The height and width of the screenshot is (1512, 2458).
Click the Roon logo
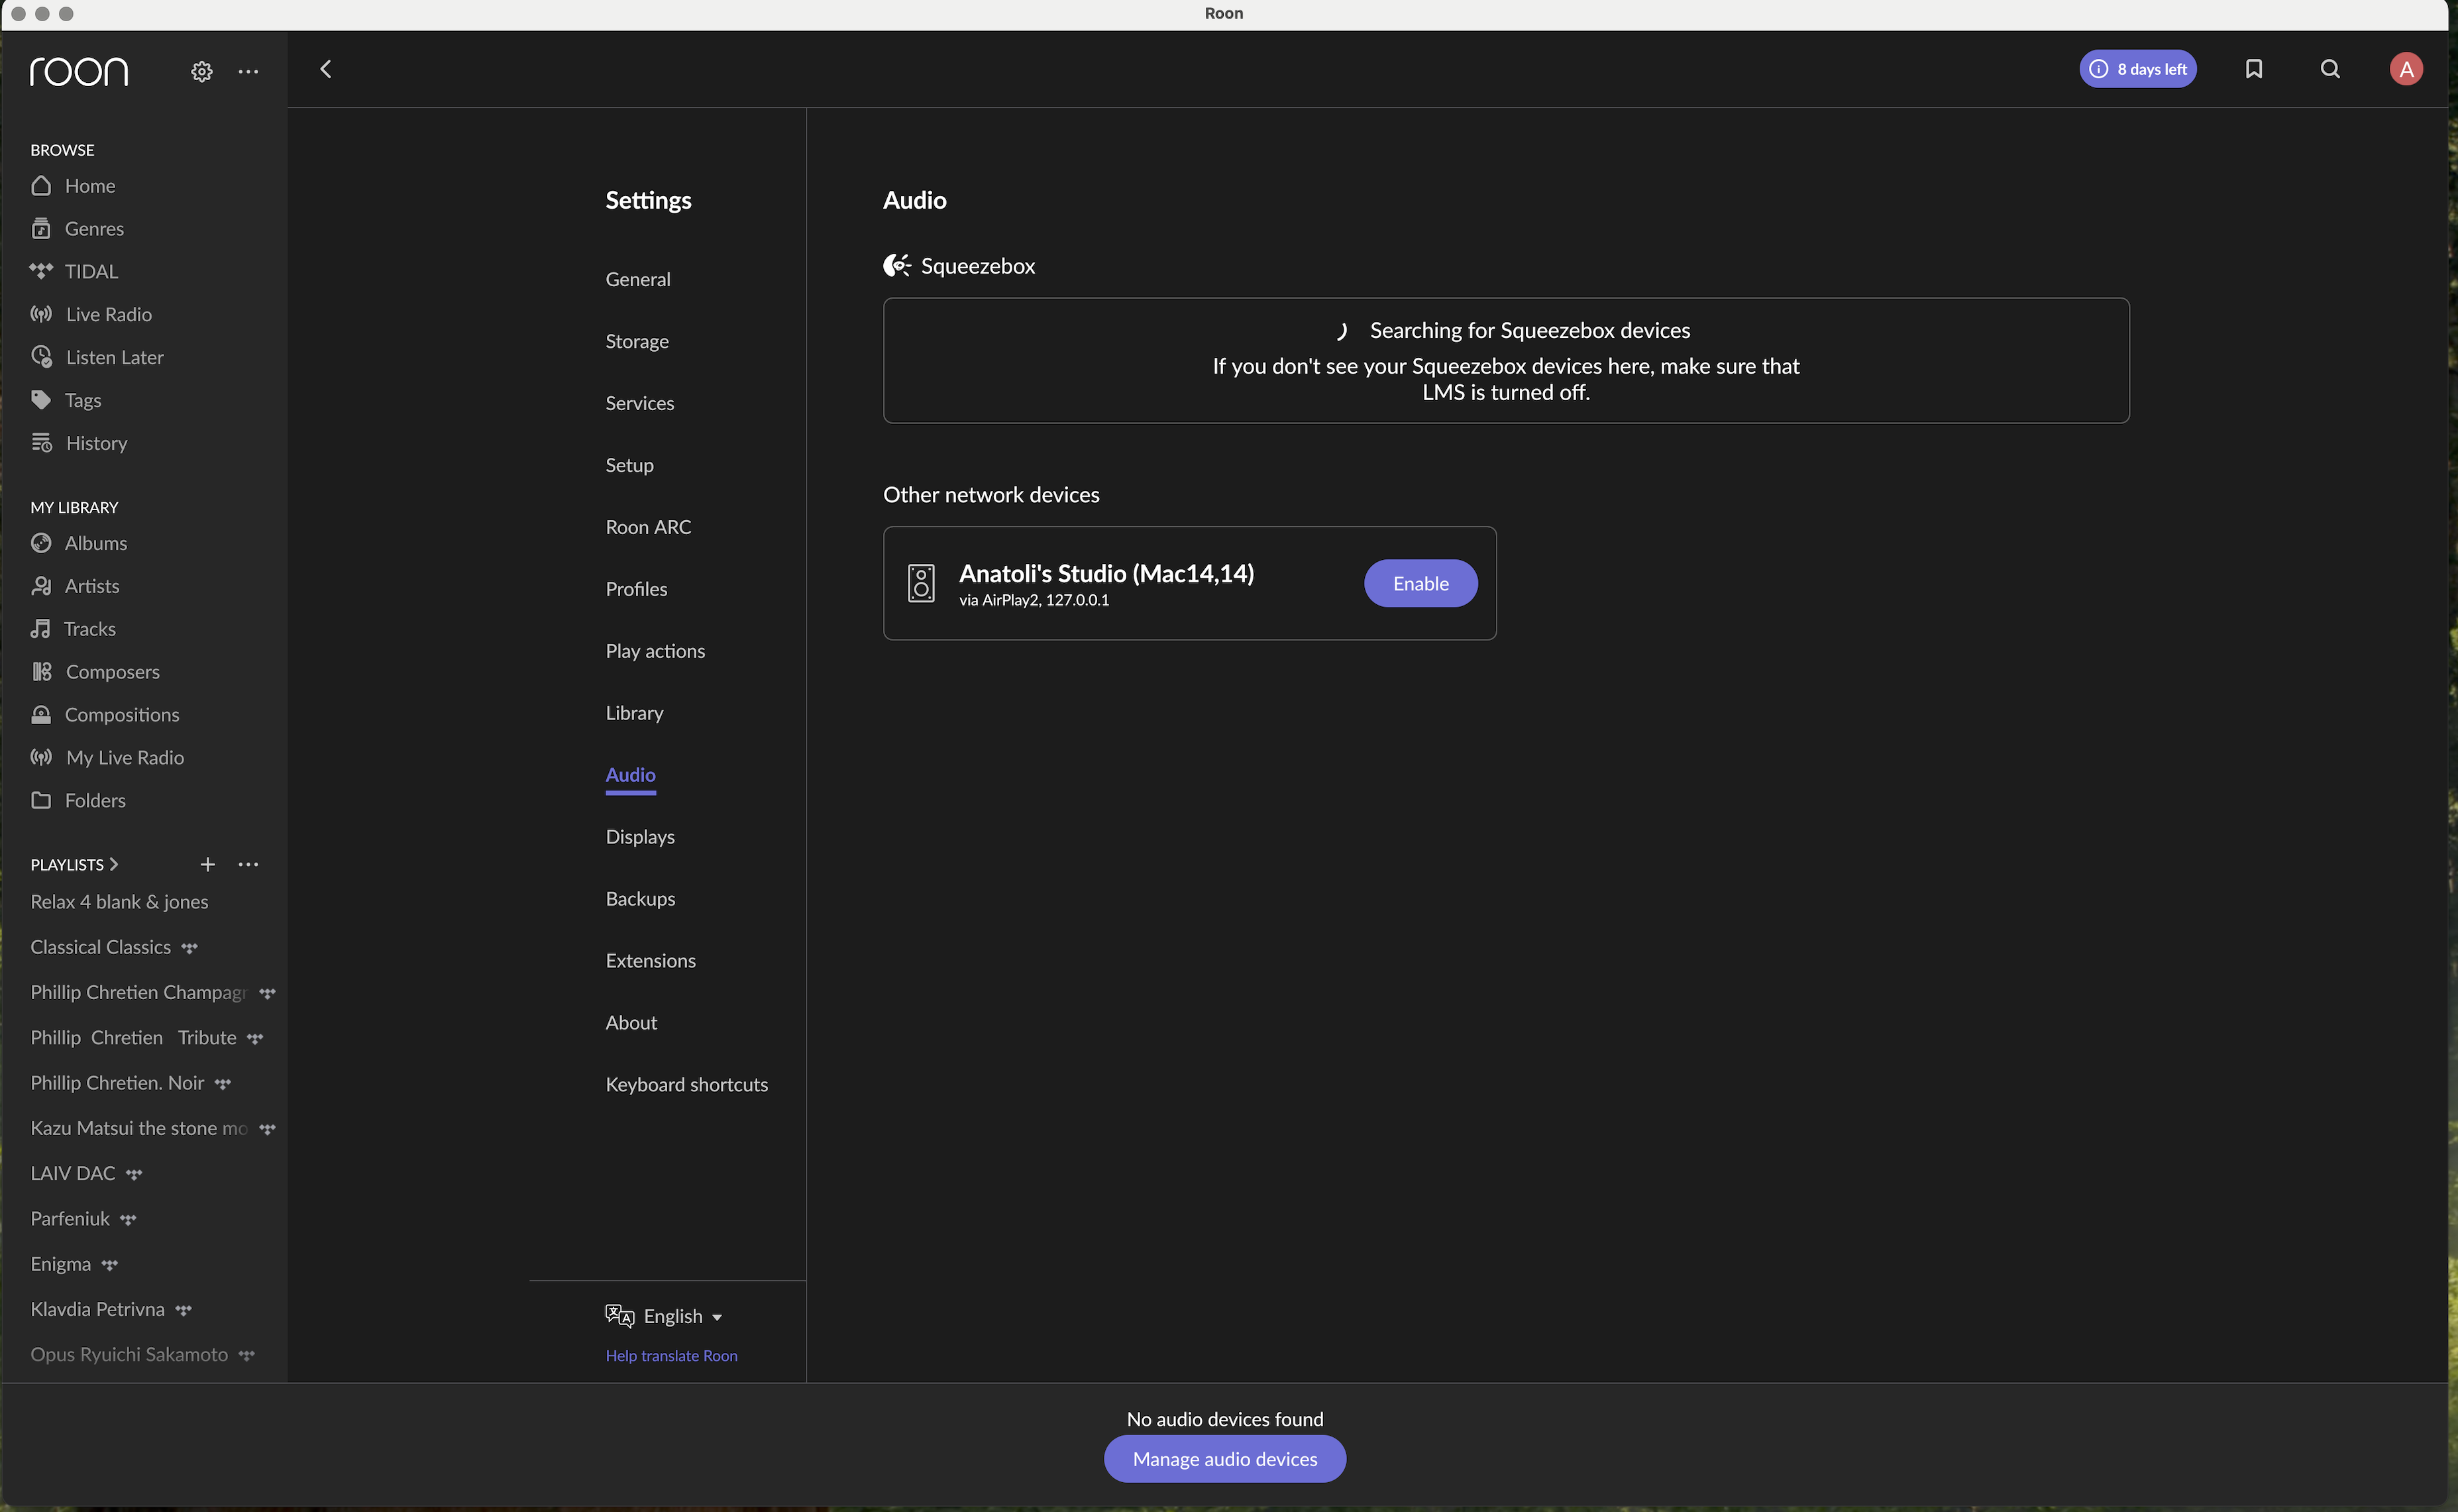click(x=79, y=71)
